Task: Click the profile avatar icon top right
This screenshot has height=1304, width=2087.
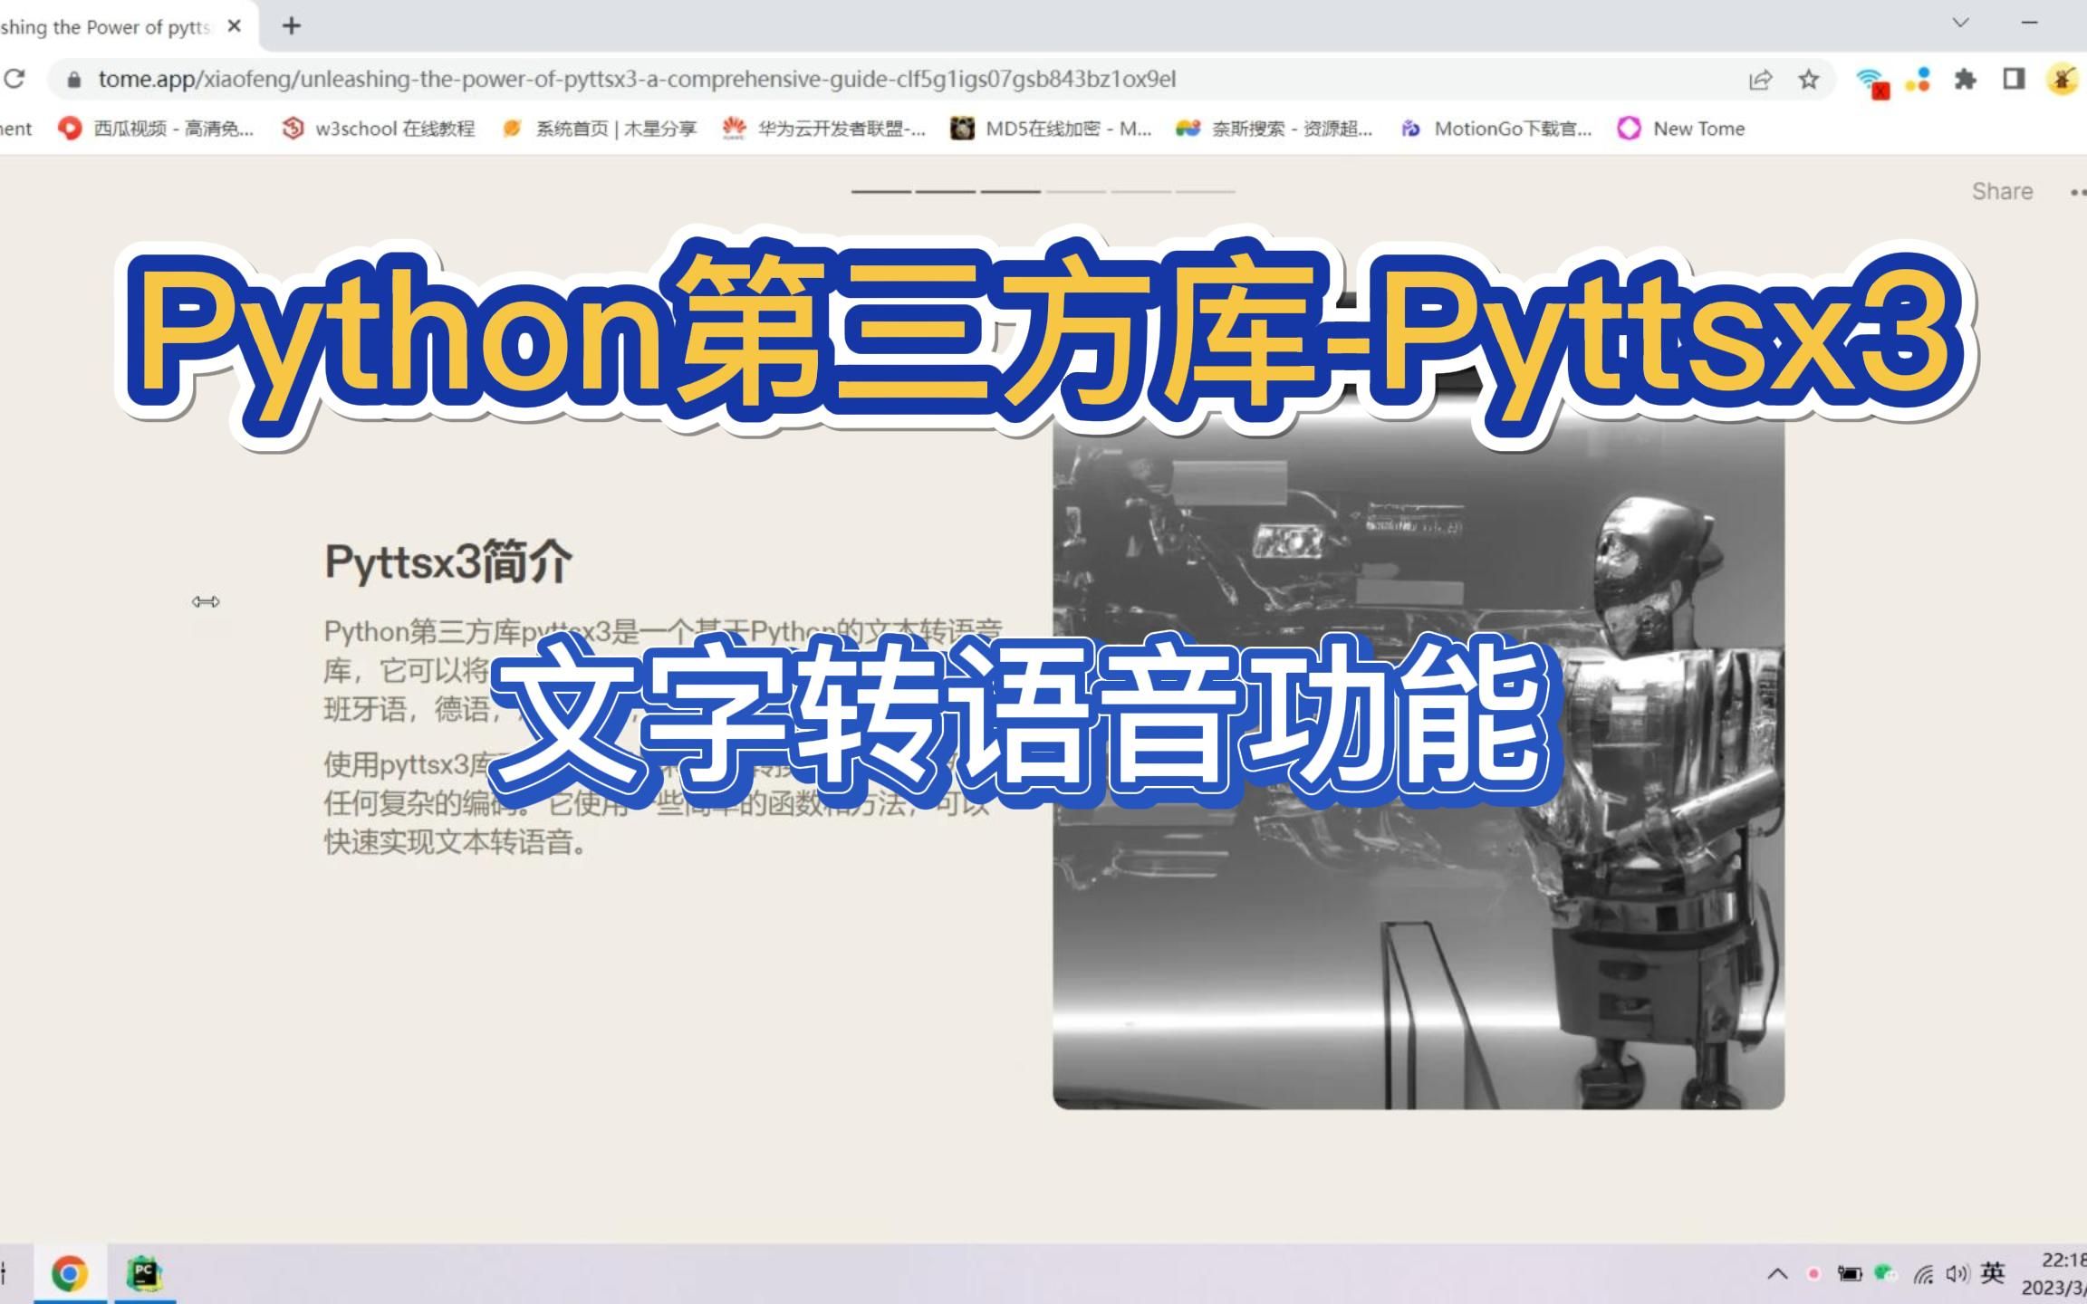Action: pos(2064,78)
